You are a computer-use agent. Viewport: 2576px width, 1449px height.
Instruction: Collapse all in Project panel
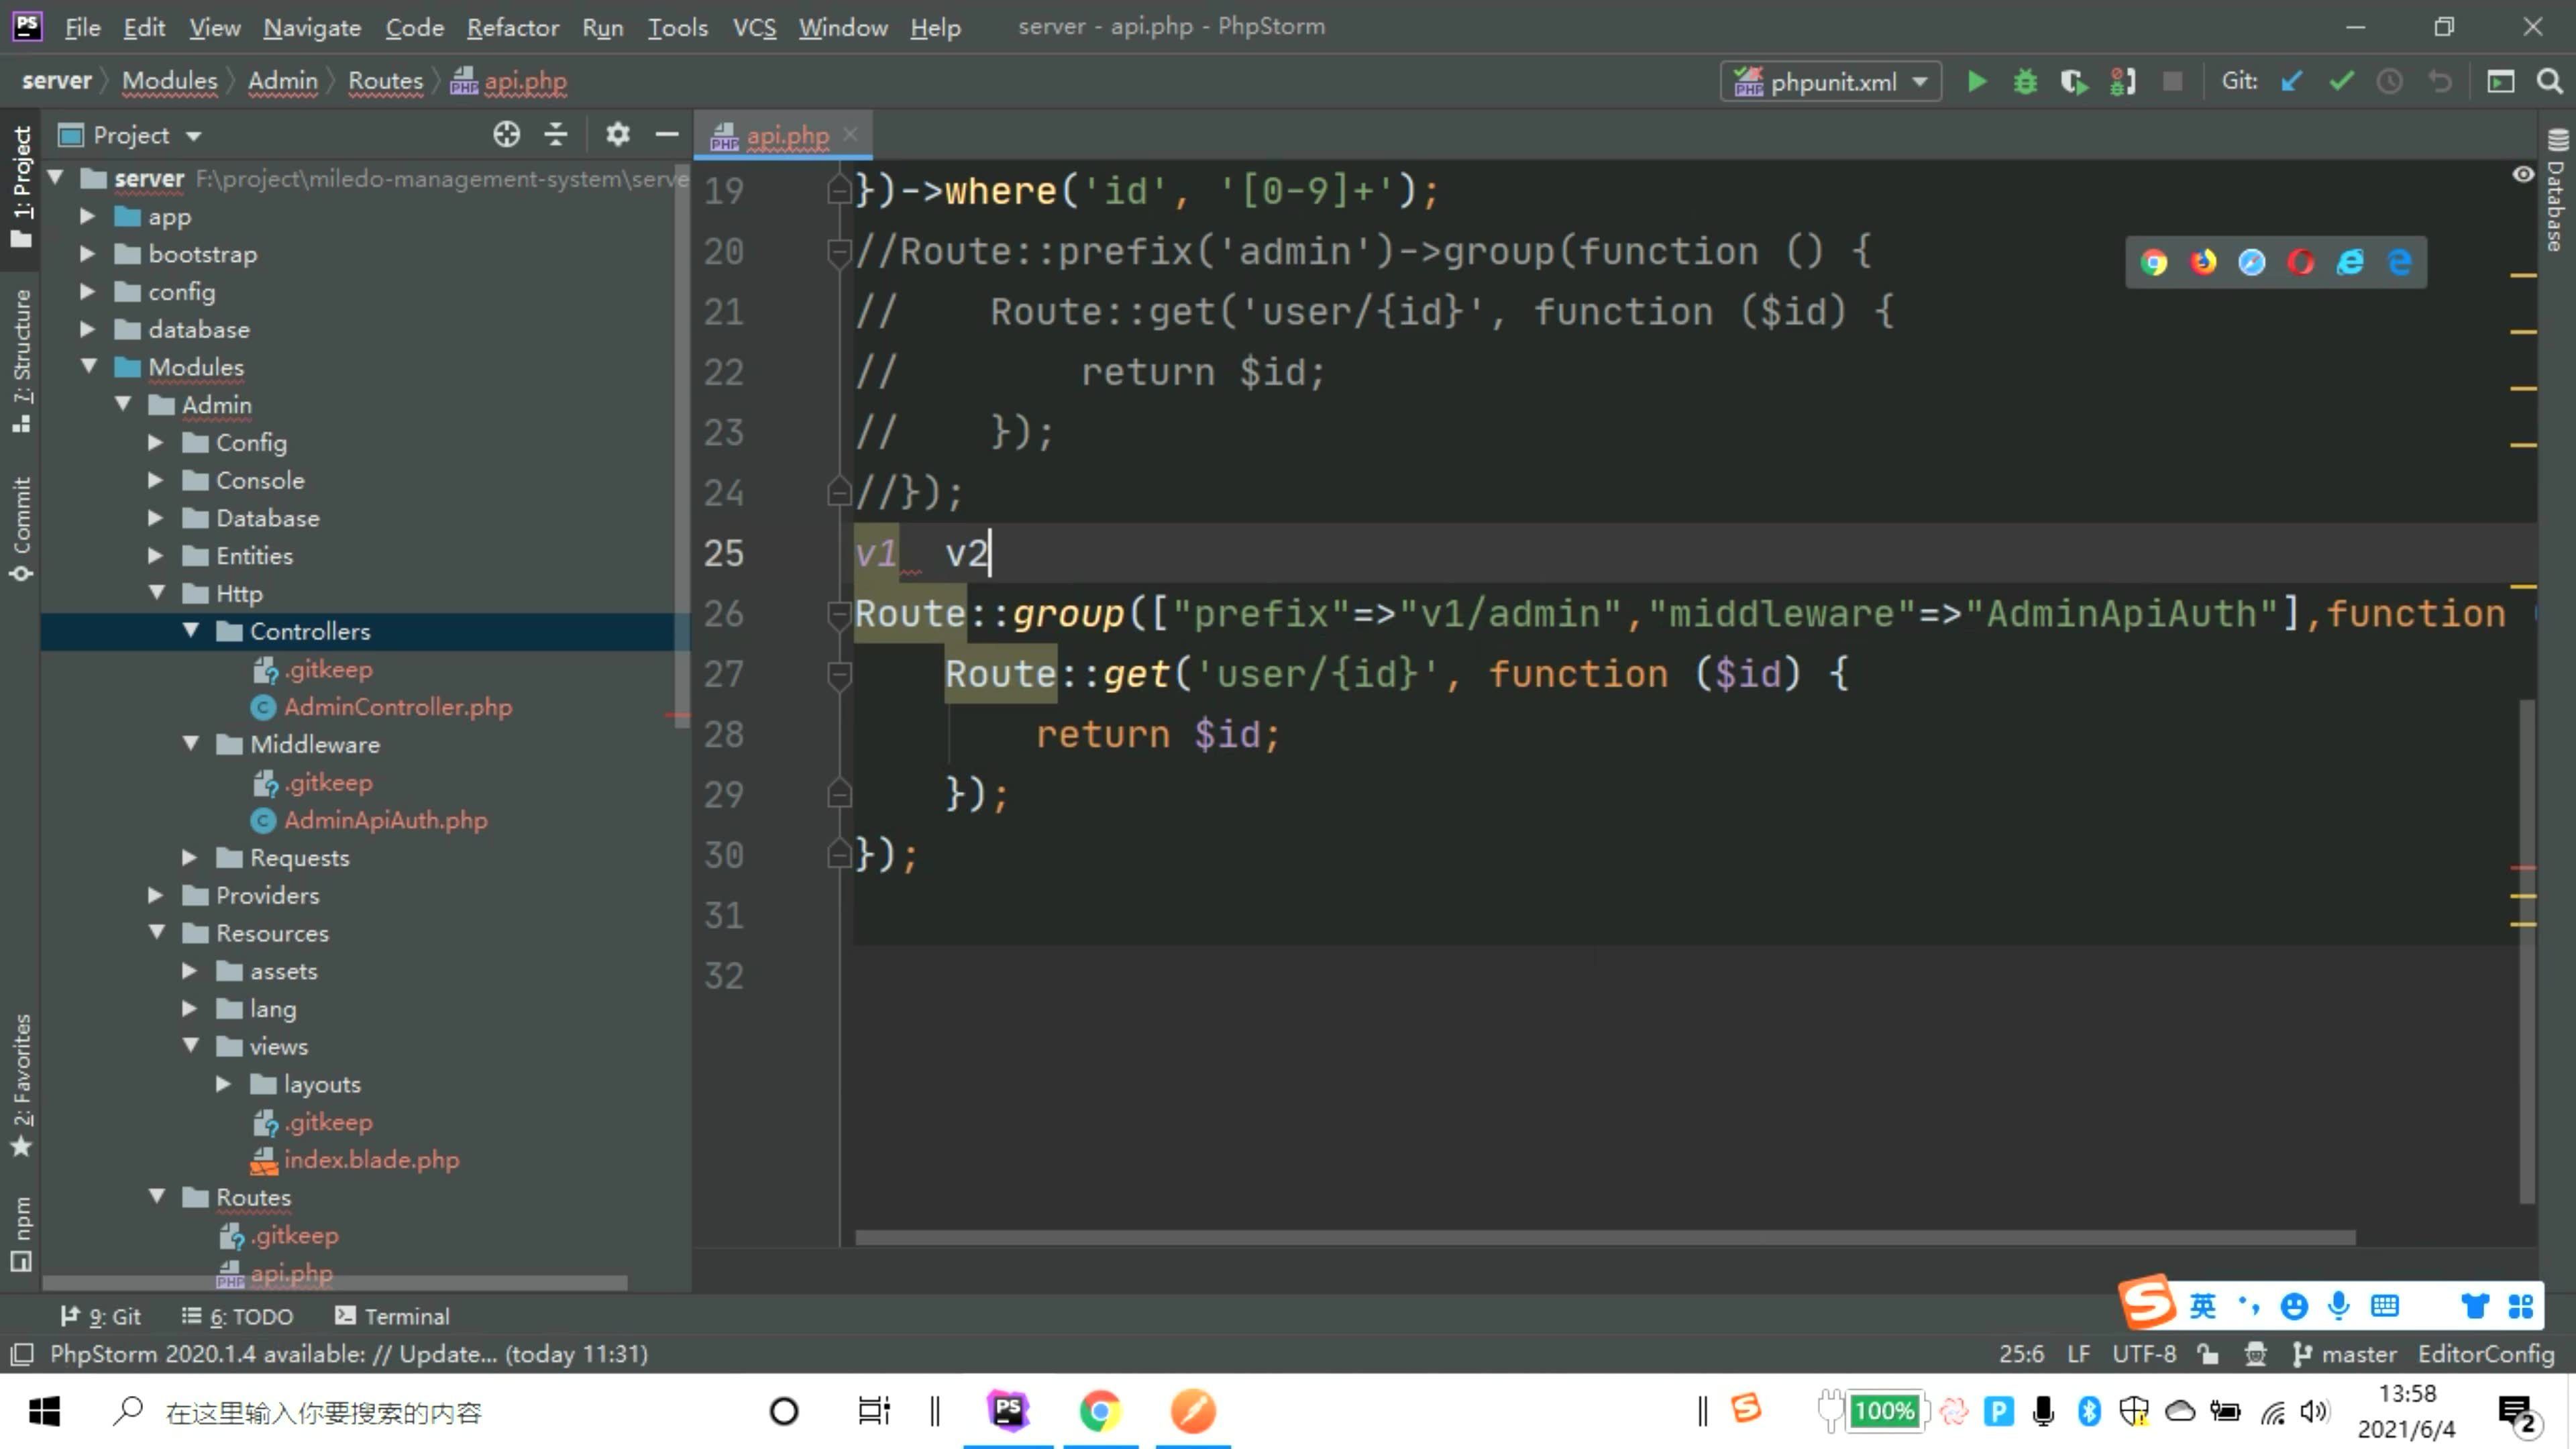pyautogui.click(x=556, y=134)
